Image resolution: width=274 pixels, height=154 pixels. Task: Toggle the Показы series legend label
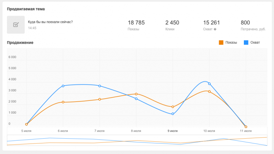231,43
